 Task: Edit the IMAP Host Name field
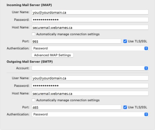point(90,28)
